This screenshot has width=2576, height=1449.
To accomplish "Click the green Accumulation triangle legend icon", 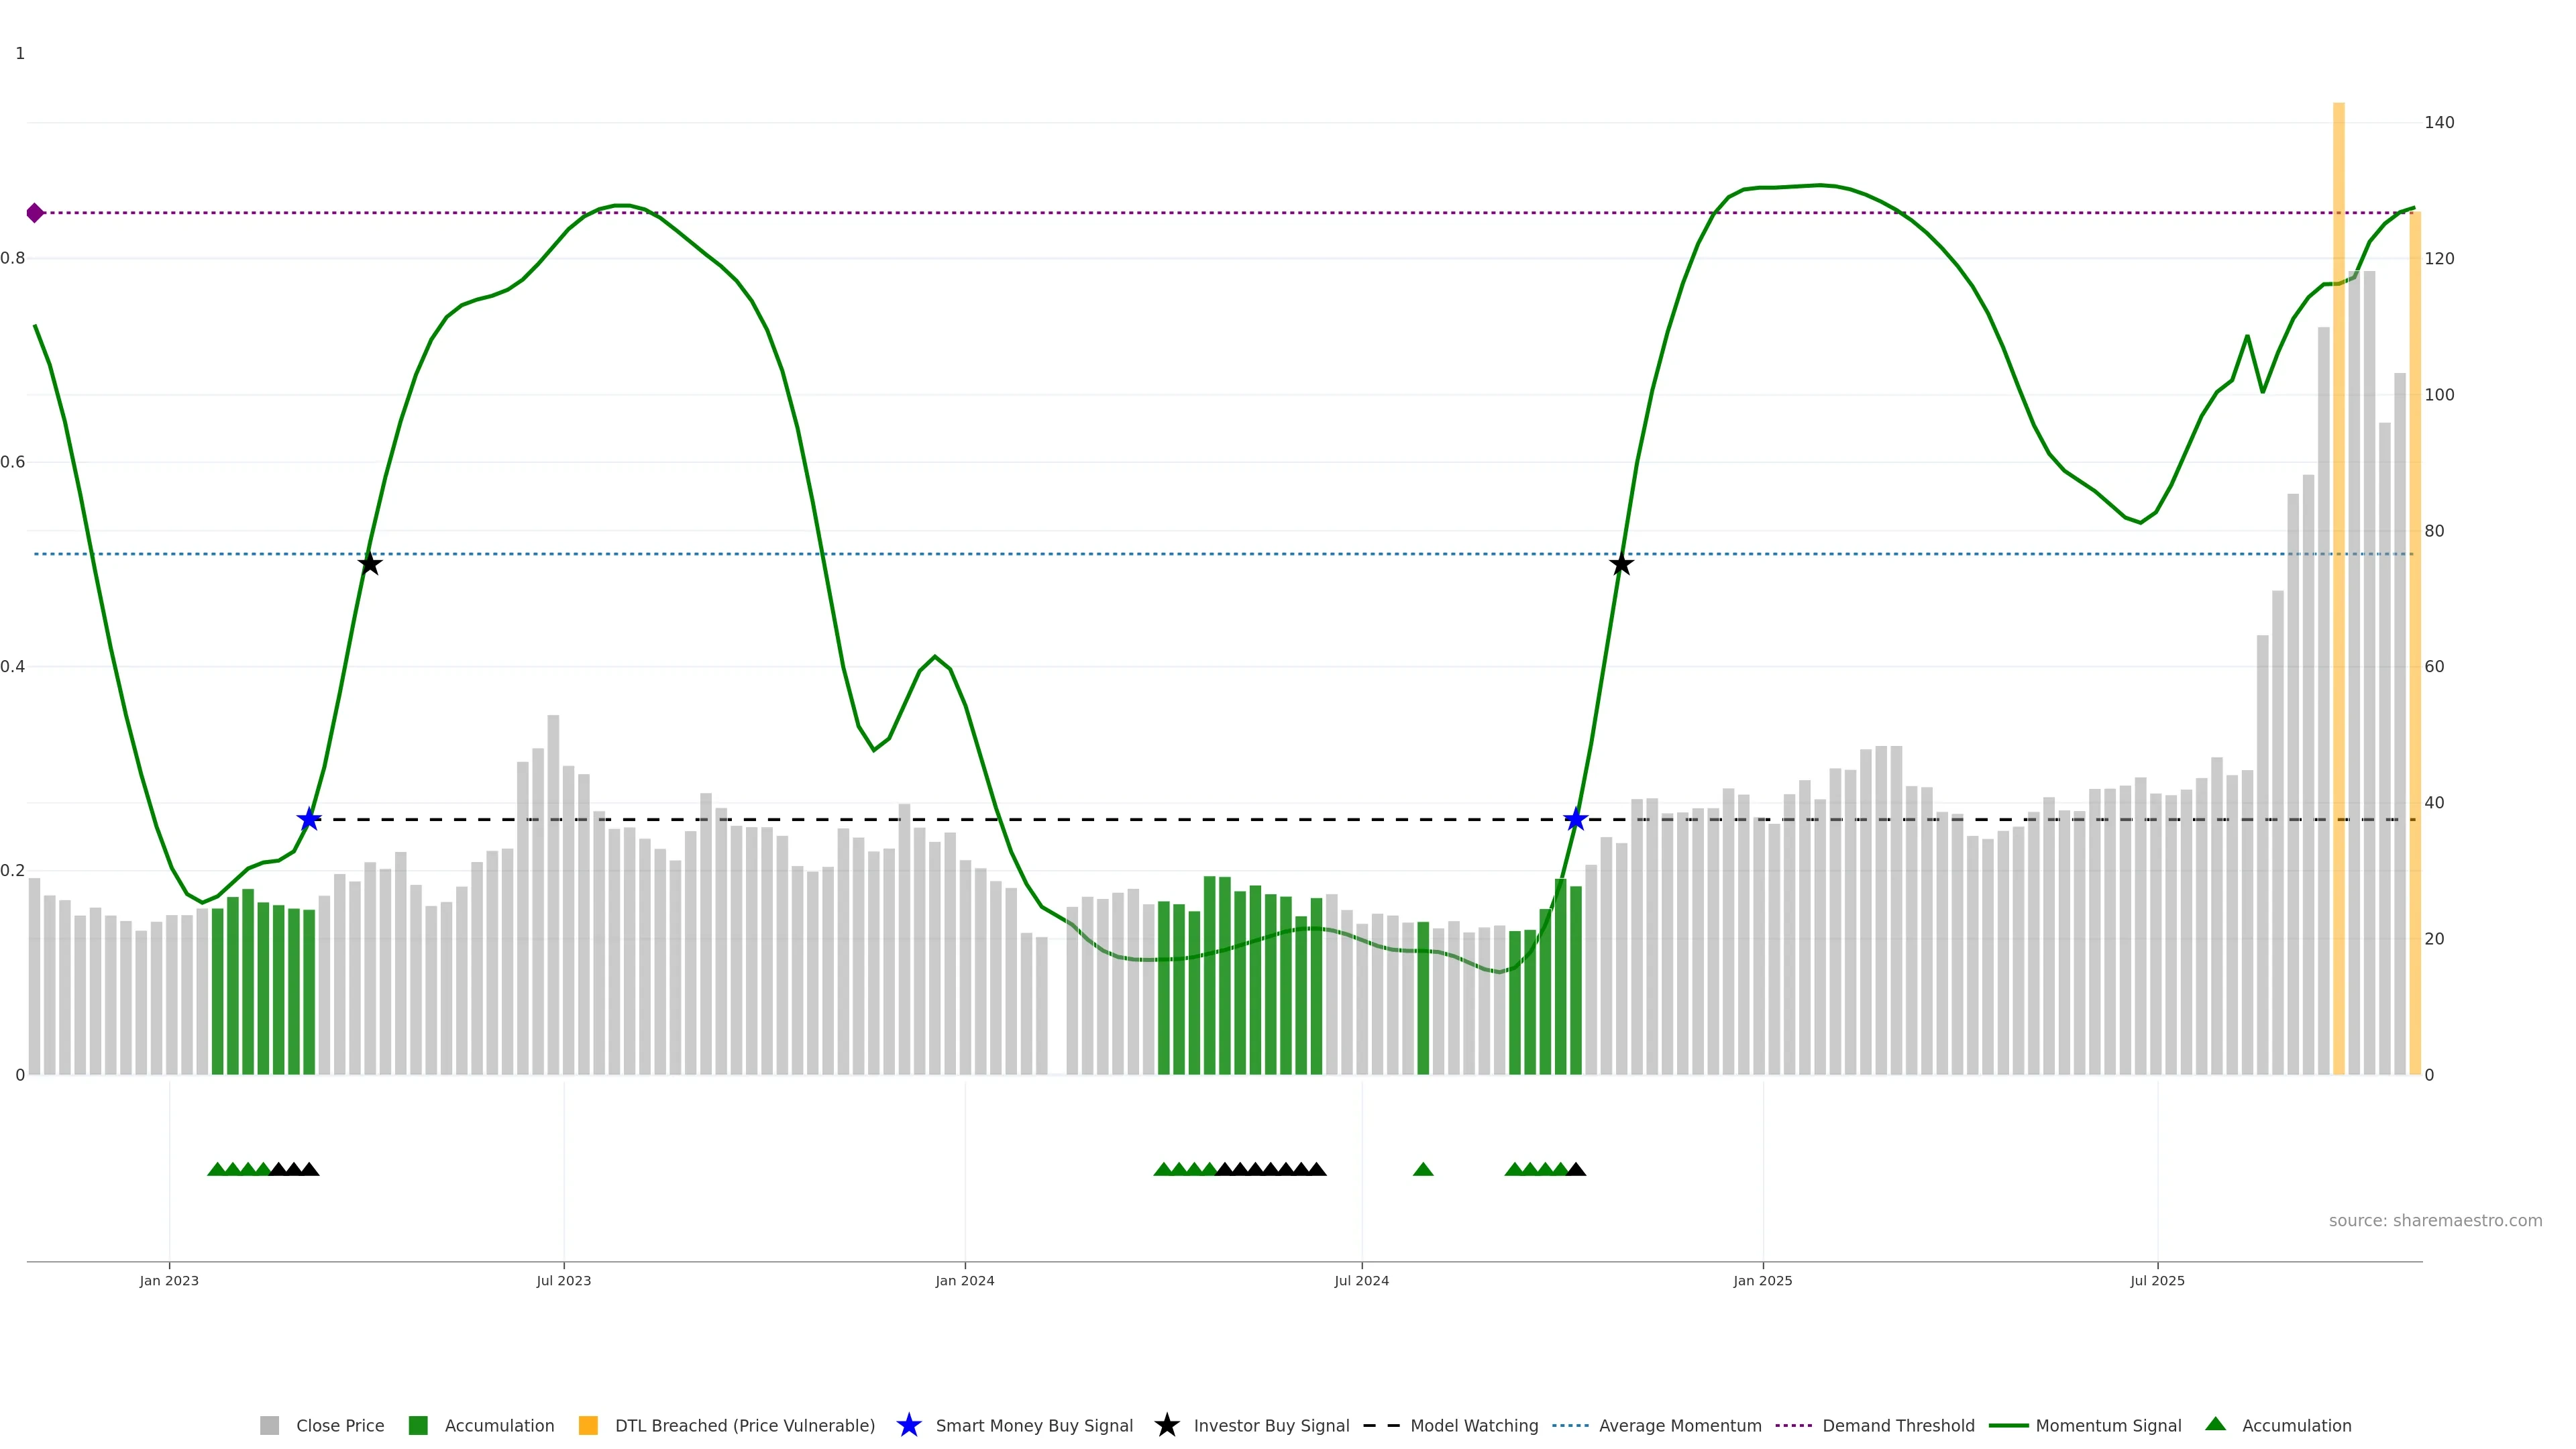I will pyautogui.click(x=2215, y=1424).
